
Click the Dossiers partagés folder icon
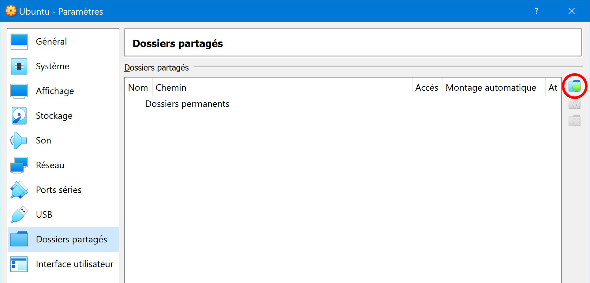19,239
